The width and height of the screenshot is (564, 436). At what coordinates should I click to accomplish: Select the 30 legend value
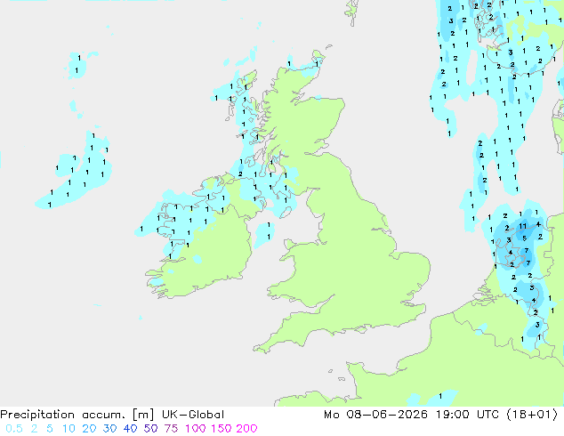pyautogui.click(x=109, y=429)
